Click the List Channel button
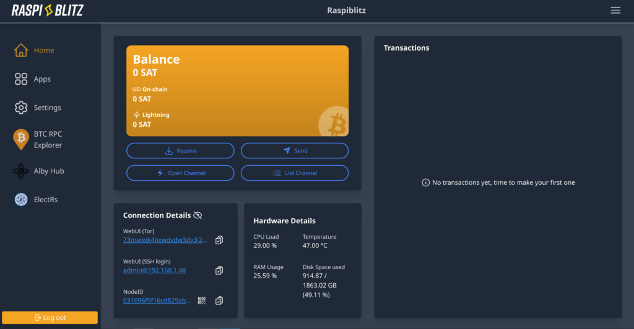Image resolution: width=634 pixels, height=329 pixels. click(295, 173)
